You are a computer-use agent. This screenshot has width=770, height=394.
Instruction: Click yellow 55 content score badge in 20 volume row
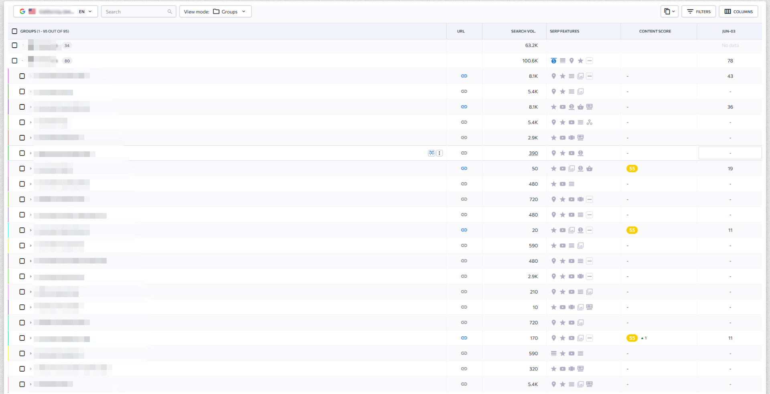[632, 230]
